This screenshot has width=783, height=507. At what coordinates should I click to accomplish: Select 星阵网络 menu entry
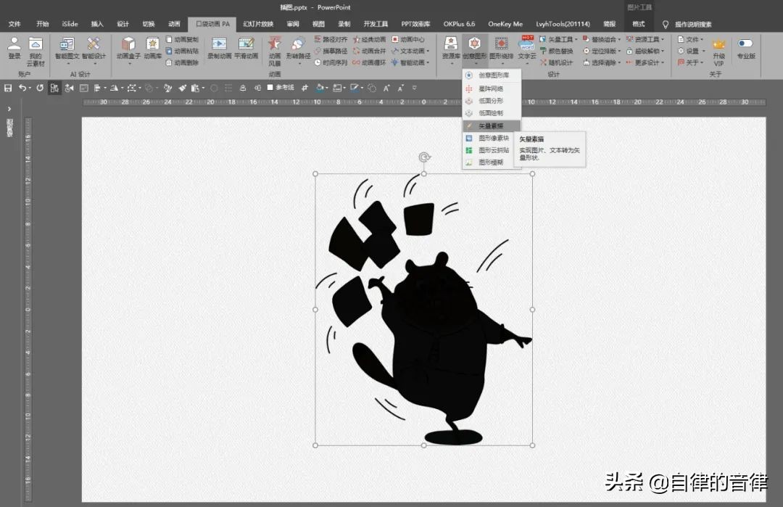tap(492, 88)
